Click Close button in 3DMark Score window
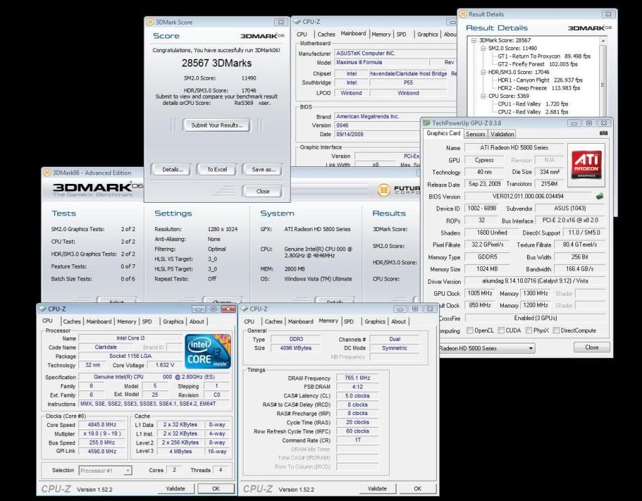The image size is (642, 501). click(x=262, y=191)
